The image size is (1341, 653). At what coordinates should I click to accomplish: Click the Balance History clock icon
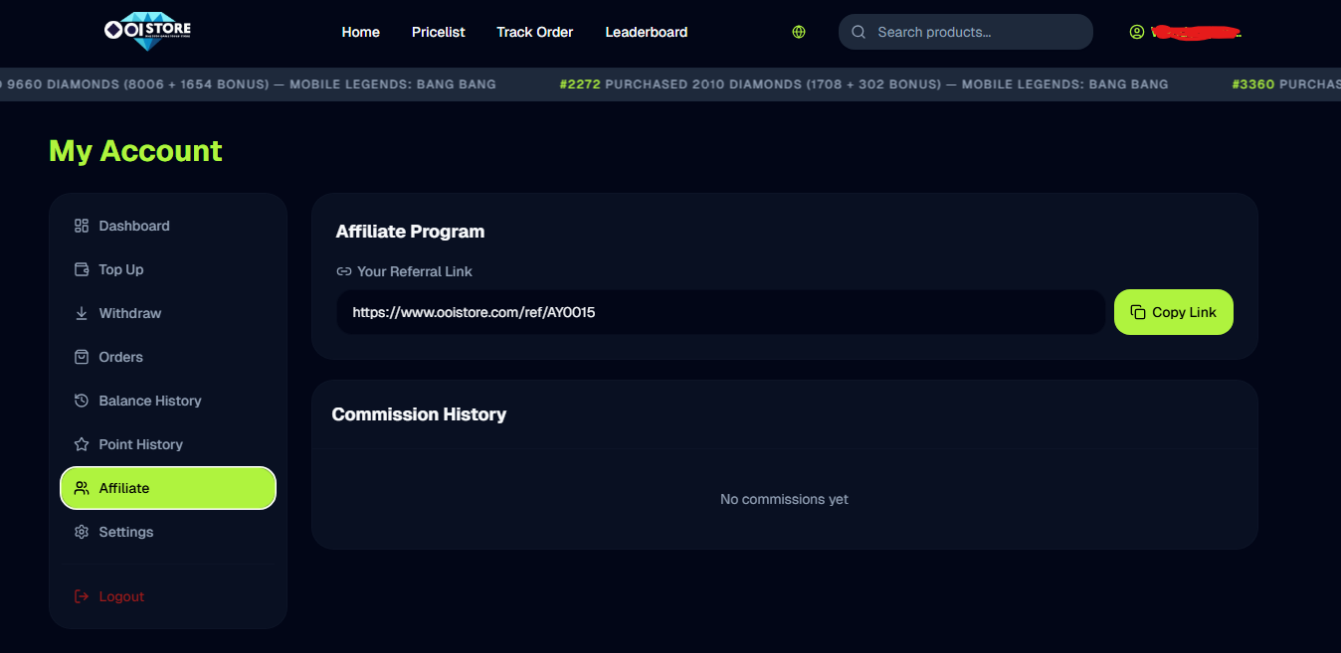[x=82, y=401]
